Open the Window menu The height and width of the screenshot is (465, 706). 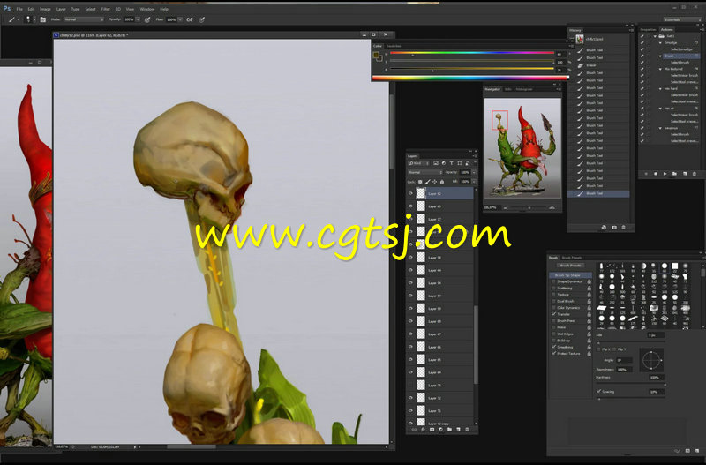tap(146, 9)
